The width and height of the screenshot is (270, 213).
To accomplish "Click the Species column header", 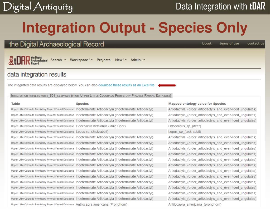I will click(x=82, y=104).
